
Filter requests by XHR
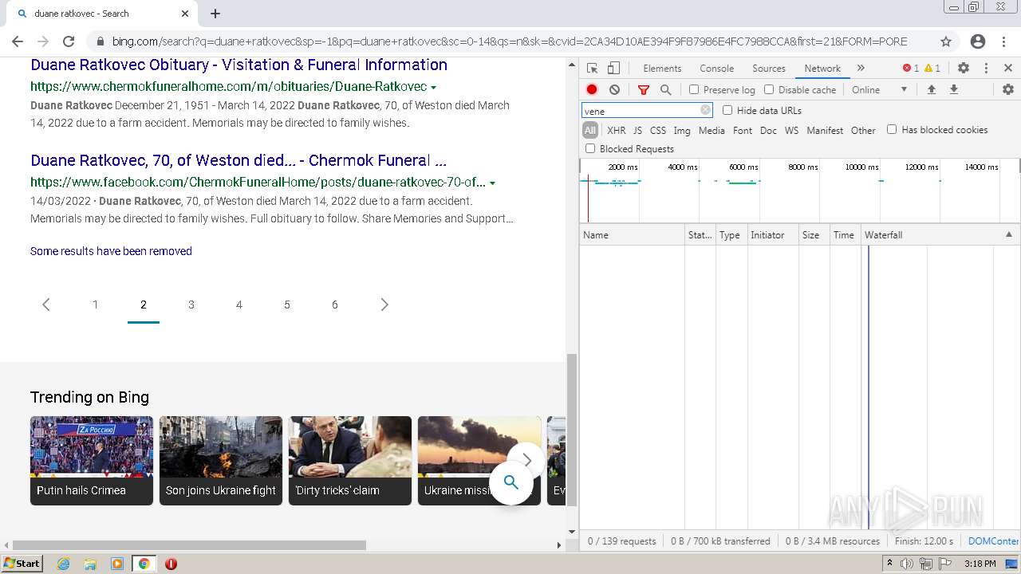(x=617, y=130)
